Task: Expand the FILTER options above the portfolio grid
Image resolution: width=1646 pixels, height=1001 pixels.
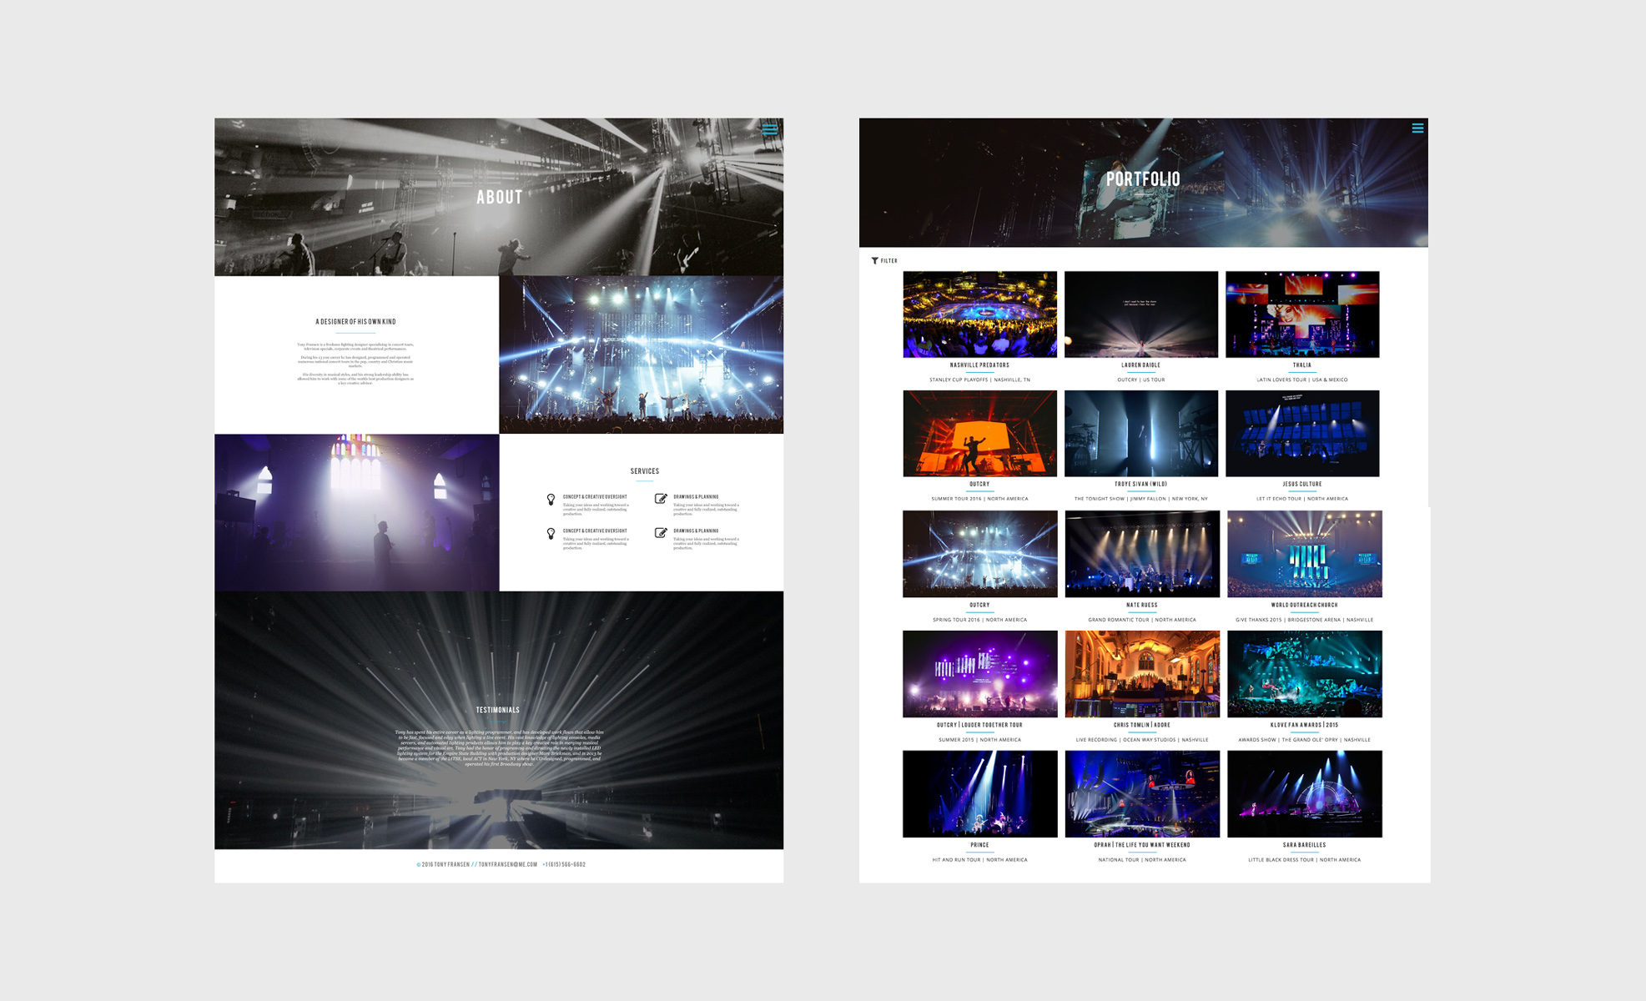Action: [886, 260]
